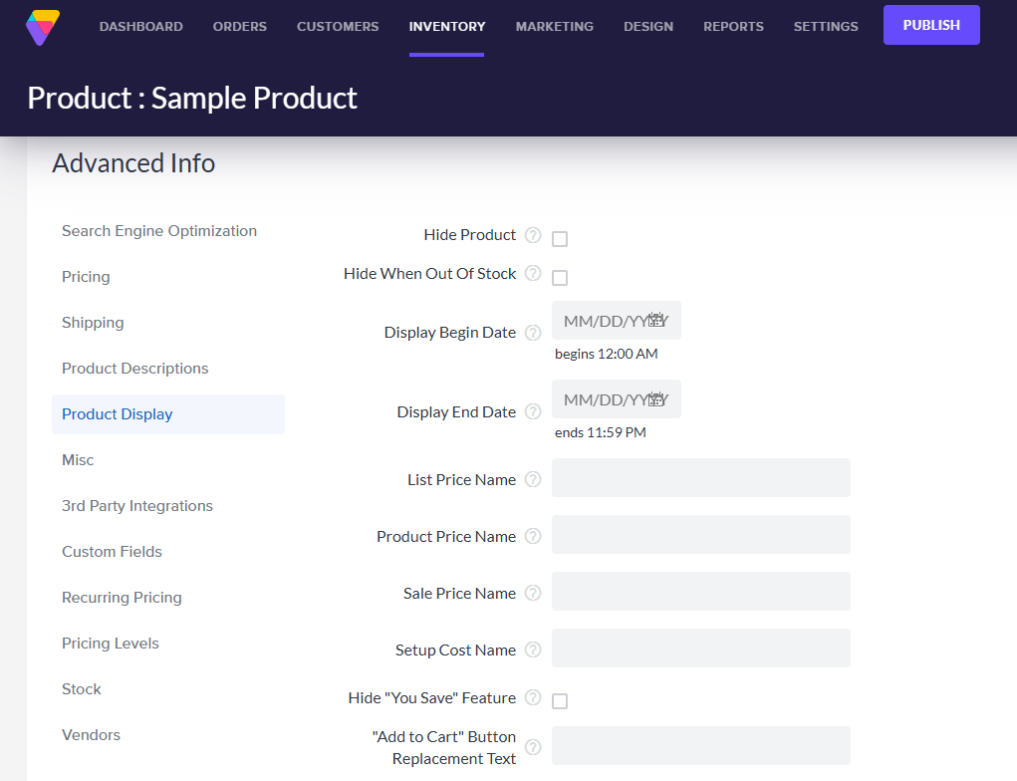Image resolution: width=1017 pixels, height=781 pixels.
Task: View help for List Price Name
Action: (533, 479)
